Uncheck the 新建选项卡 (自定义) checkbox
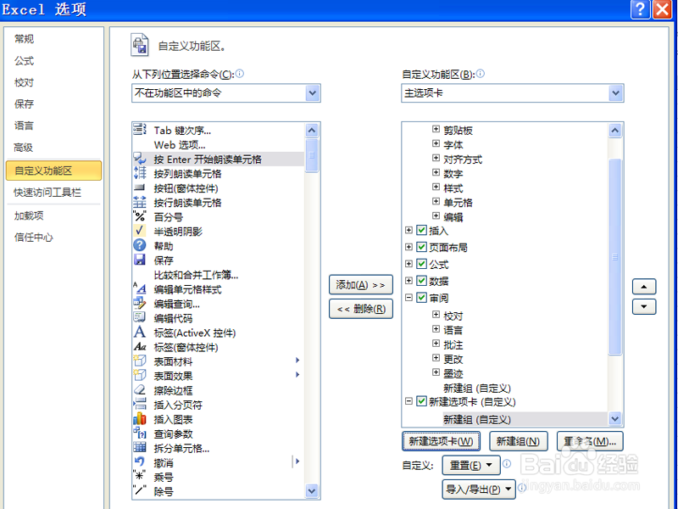The image size is (678, 509). click(x=421, y=401)
